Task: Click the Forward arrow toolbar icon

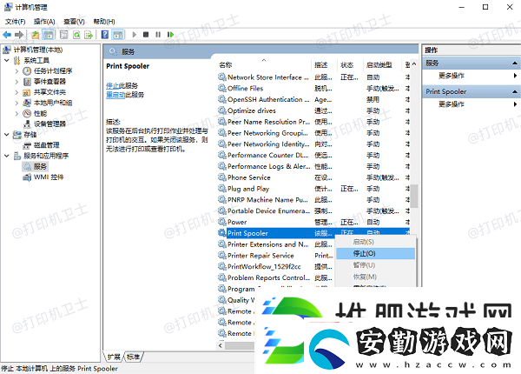Action: pyautogui.click(x=19, y=34)
